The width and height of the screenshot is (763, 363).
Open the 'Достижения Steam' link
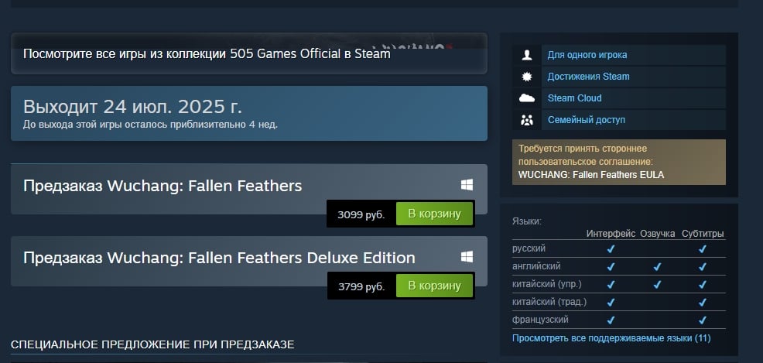(x=588, y=77)
